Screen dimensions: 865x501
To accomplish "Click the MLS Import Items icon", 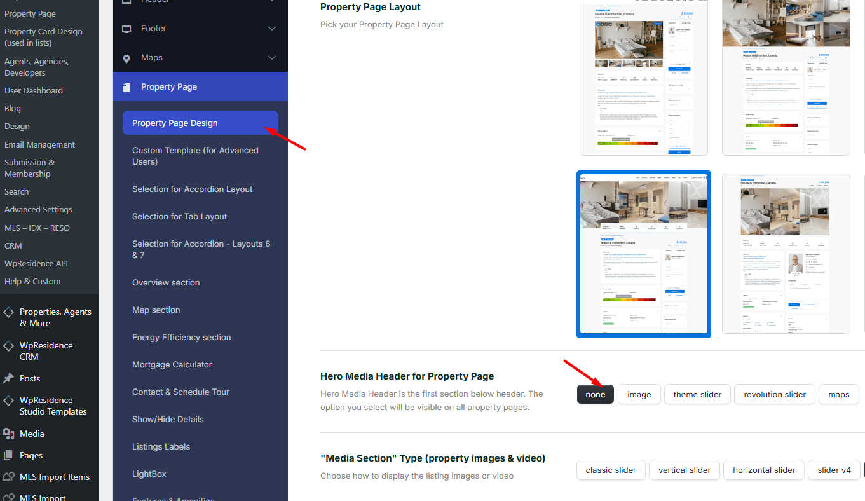I will coord(8,477).
